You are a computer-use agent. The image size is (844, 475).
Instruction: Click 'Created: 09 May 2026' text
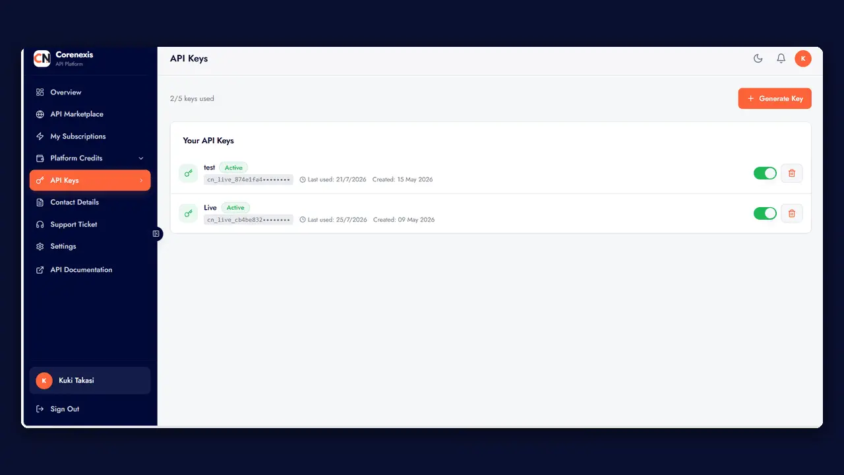click(x=404, y=220)
